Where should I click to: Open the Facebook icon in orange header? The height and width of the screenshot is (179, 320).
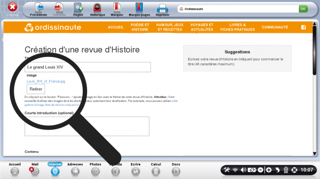coord(303,27)
